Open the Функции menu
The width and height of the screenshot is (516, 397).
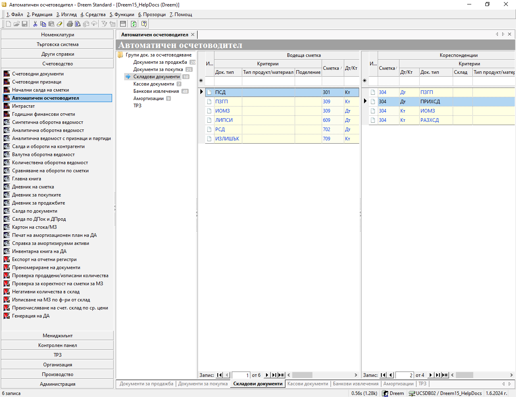[122, 15]
